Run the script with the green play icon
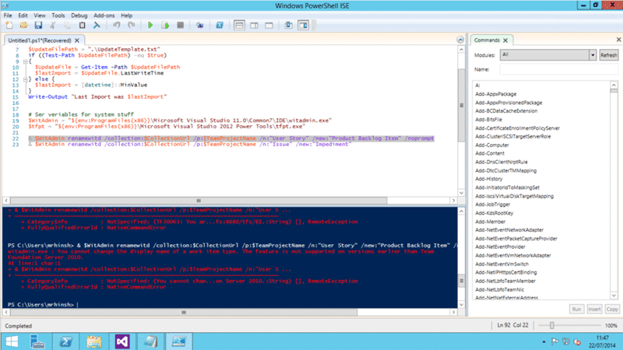This screenshot has height=350, width=623. (150, 26)
